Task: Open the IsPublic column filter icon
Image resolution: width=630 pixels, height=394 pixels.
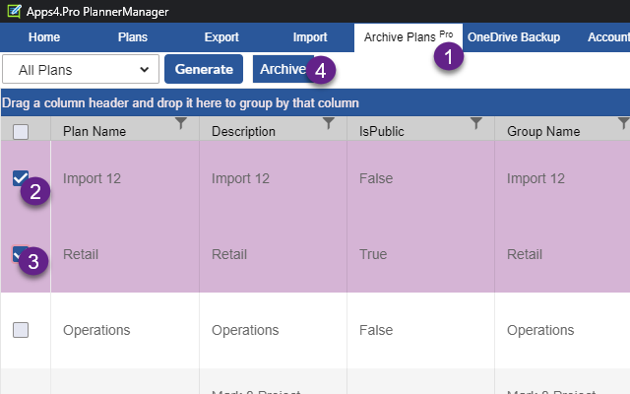Action: tap(476, 123)
